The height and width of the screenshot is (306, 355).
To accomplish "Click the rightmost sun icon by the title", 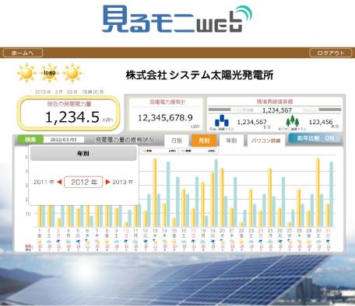I will click(72, 73).
